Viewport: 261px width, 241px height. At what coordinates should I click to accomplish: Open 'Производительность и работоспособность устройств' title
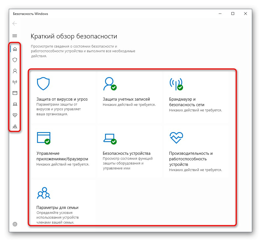[x=191, y=159]
